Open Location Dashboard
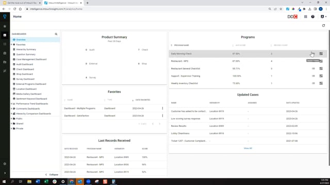Screen dimensions: 330x185 [26, 89]
